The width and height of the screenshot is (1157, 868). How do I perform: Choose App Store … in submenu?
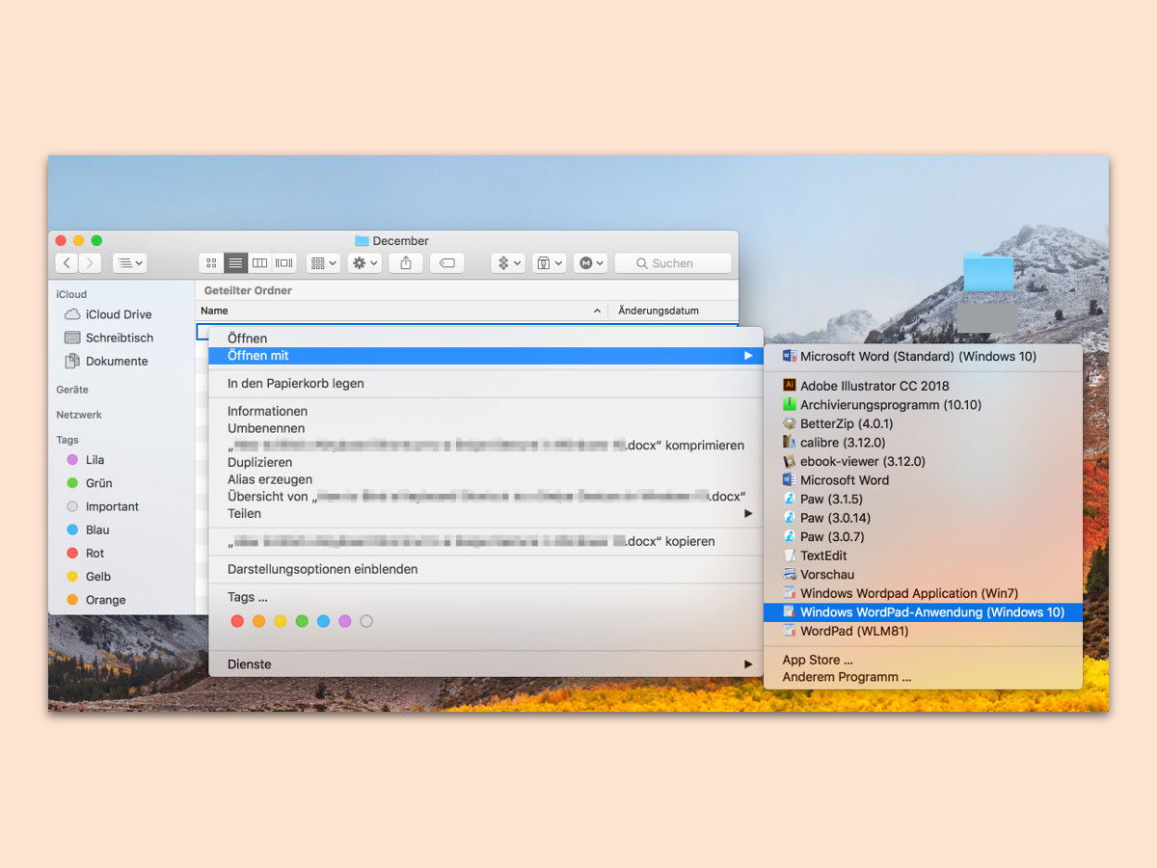point(923,661)
